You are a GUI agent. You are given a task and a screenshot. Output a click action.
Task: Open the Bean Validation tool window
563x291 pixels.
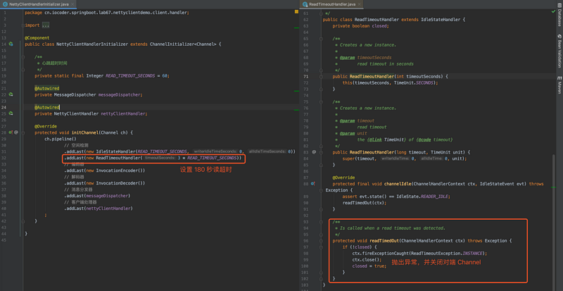pyautogui.click(x=558, y=54)
